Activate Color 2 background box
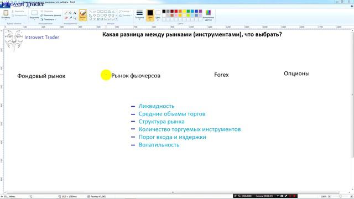This screenshot has width=354, height=199. tap(158, 15)
